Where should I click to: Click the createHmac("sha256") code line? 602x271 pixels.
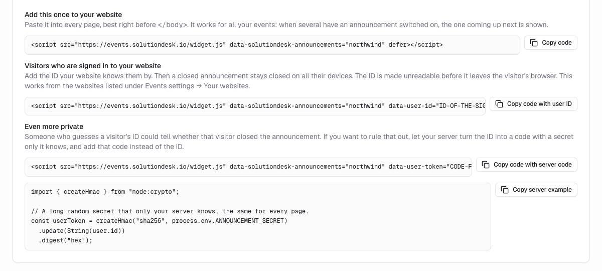click(160, 221)
